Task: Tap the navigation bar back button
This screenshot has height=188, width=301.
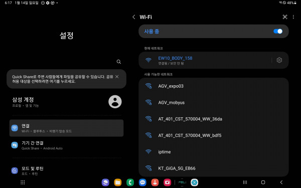Action: (281, 182)
